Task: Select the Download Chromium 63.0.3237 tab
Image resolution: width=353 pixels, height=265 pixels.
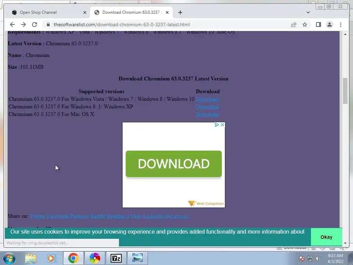Action: 131,12
